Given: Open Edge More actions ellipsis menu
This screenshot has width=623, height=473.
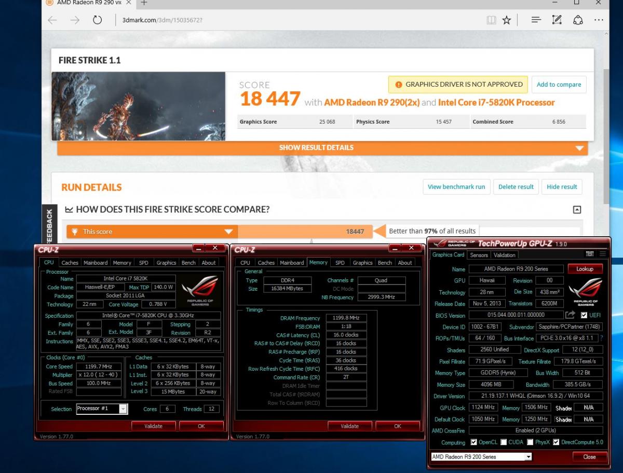Looking at the screenshot, I should [599, 20].
